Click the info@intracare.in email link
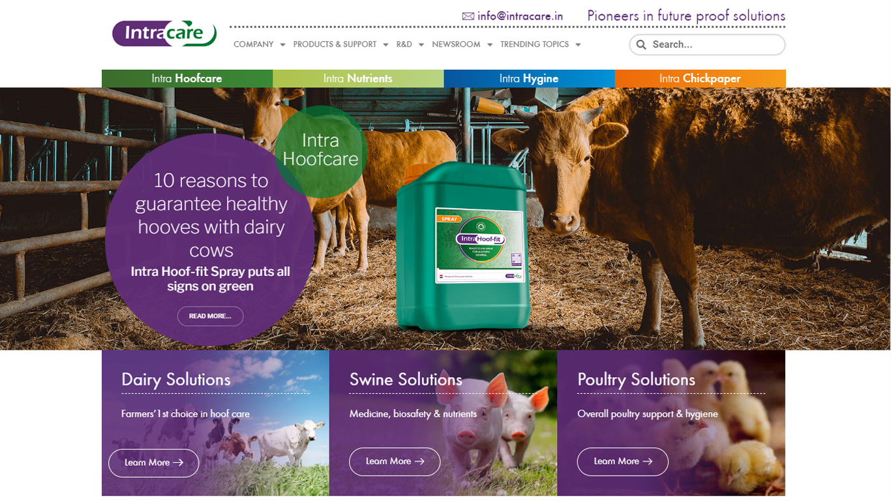This screenshot has height=501, width=891. pyautogui.click(x=520, y=16)
